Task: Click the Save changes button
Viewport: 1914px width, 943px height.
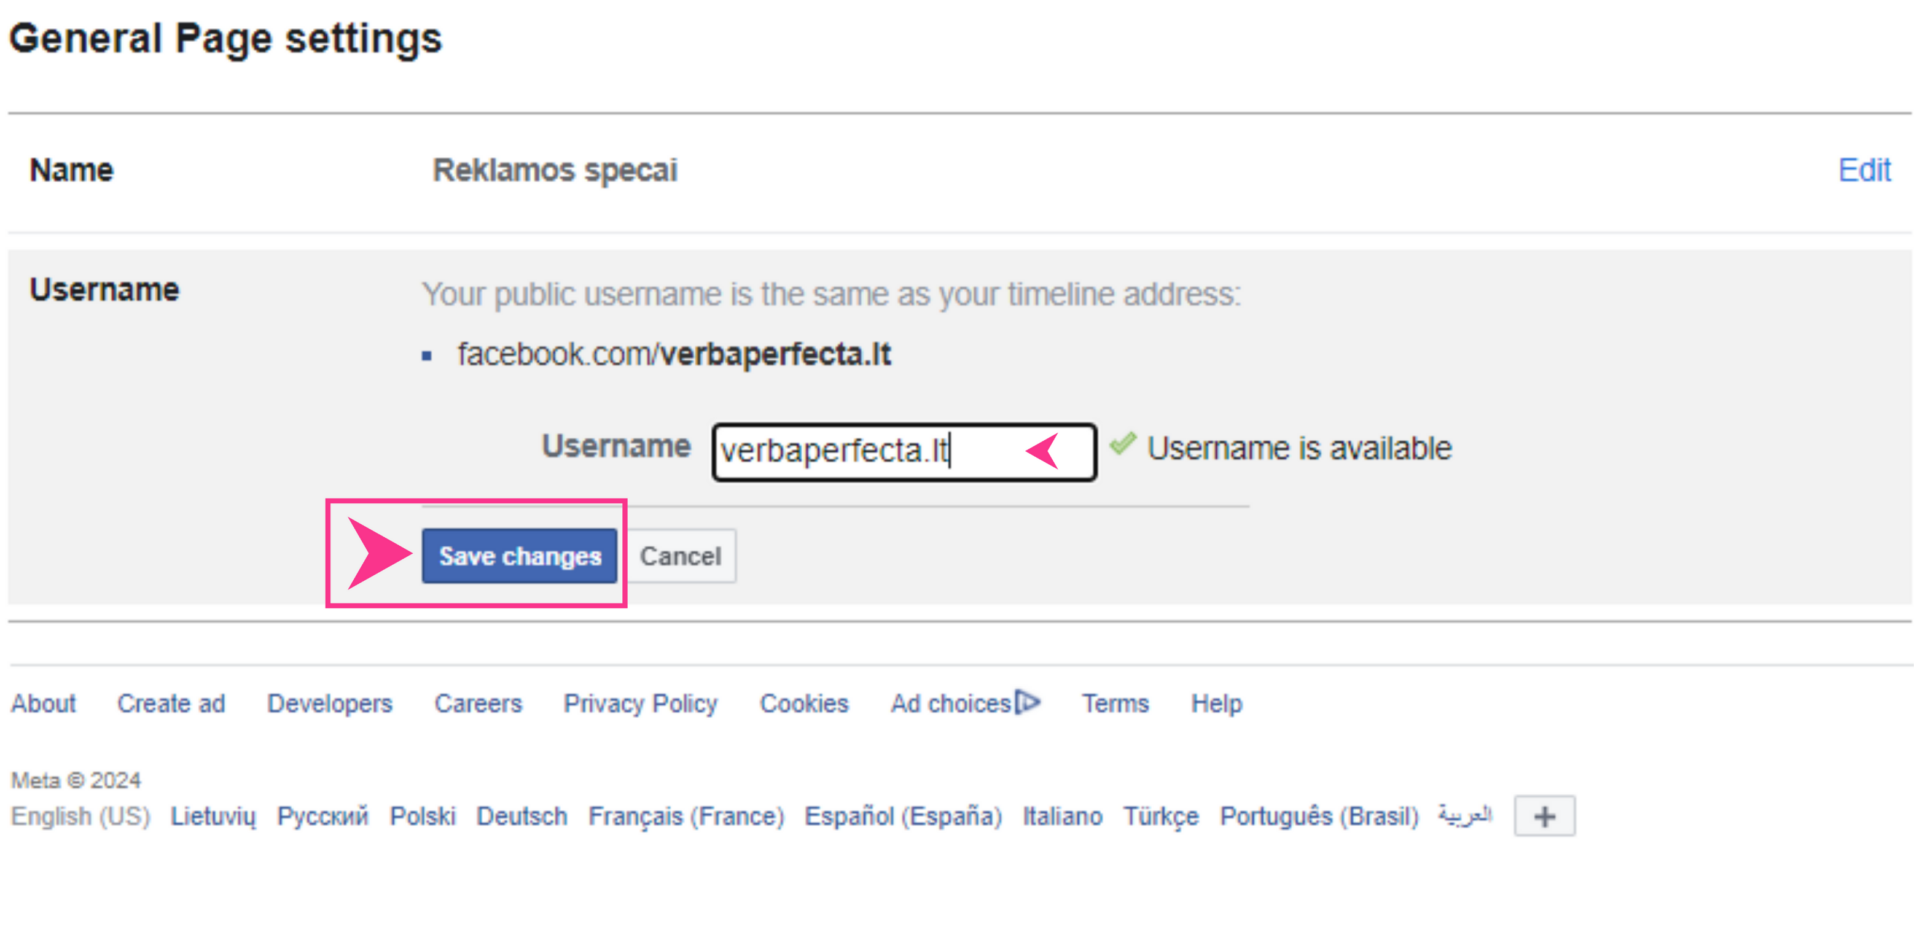Action: [520, 556]
